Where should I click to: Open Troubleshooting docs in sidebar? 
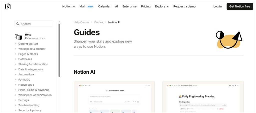point(29,105)
